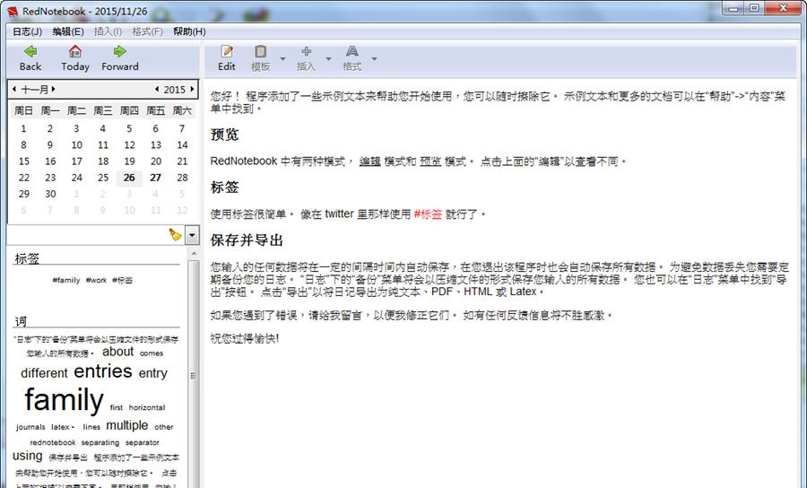Select day 12 of November in the calendar
Image resolution: width=807 pixels, height=488 pixels.
(x=129, y=145)
